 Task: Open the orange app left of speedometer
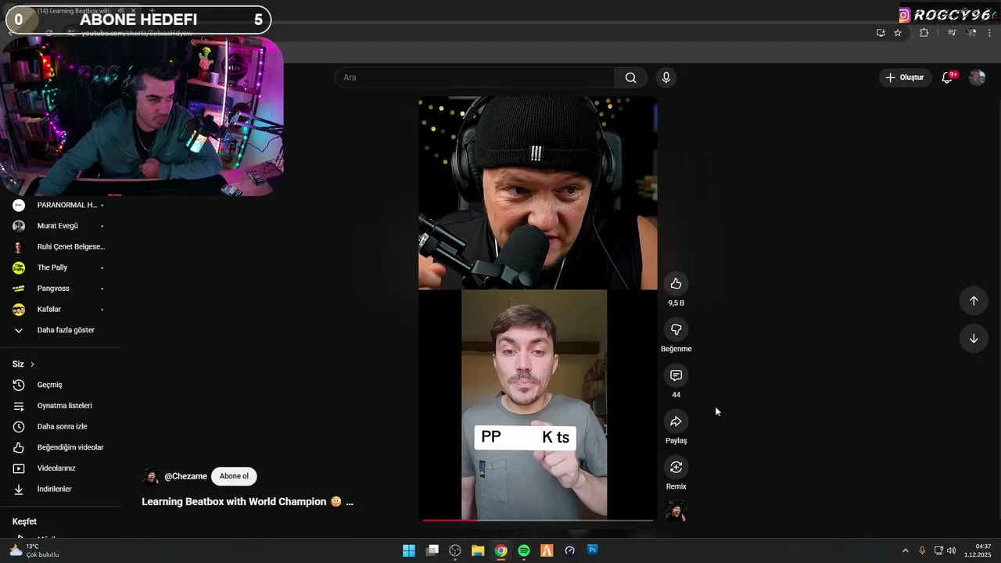pos(547,550)
